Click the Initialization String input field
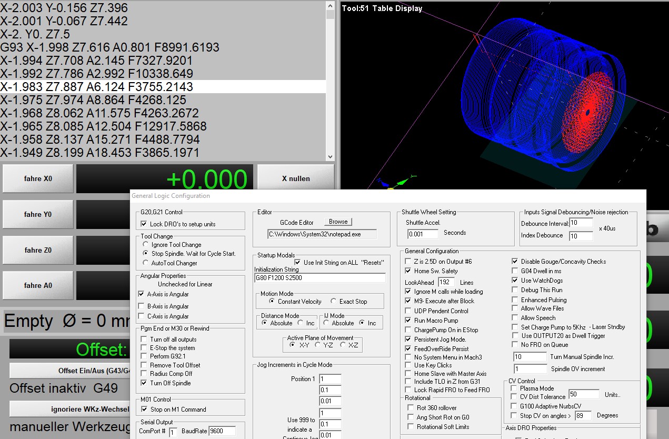This screenshot has width=669, height=439. (x=319, y=278)
